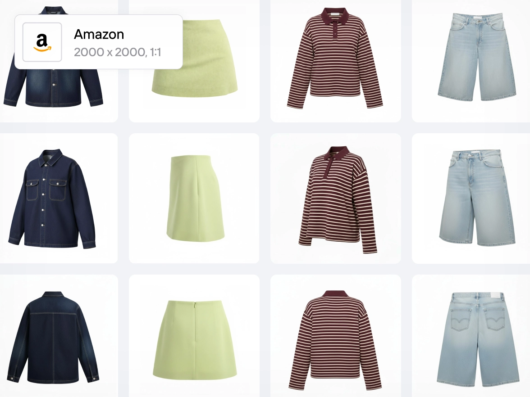Open the striped polo front view image
Screen dimensions: 530x397
336,61
